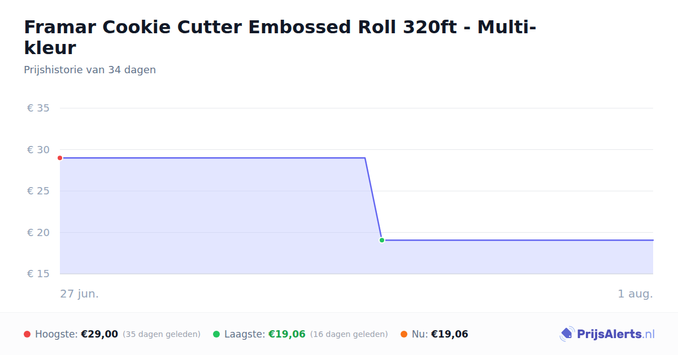This screenshot has width=678, height=355.
Task: Click the 35 dagen geleden note
Action: (162, 334)
